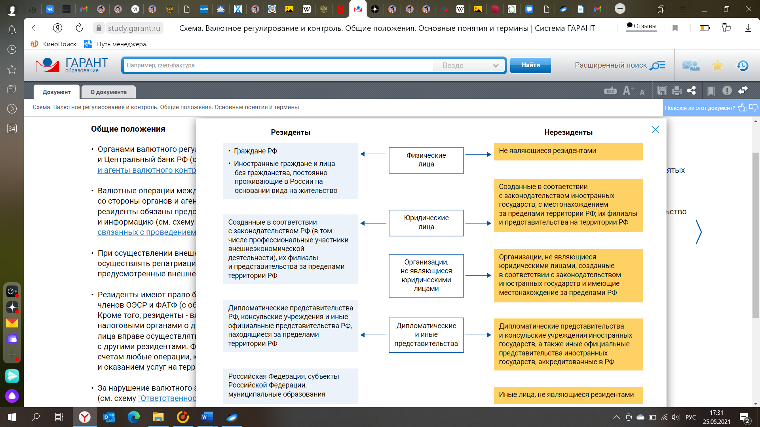Go to next schema with right chevron

tap(699, 232)
